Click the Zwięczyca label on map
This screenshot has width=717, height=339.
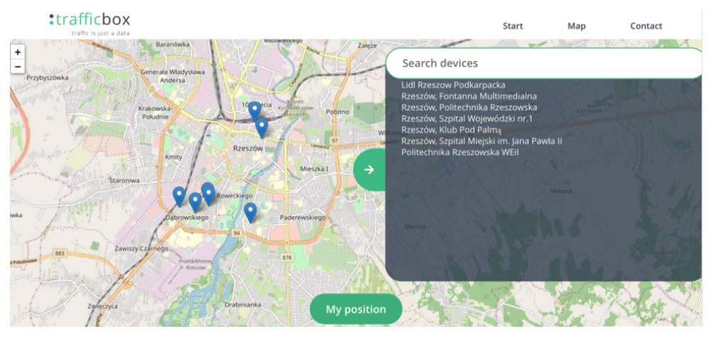pos(103,306)
